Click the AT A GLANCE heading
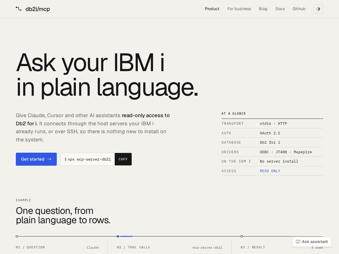The height and width of the screenshot is (254, 339). pyautogui.click(x=234, y=113)
